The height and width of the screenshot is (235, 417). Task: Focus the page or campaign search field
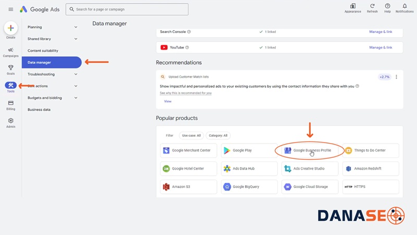coord(127,9)
